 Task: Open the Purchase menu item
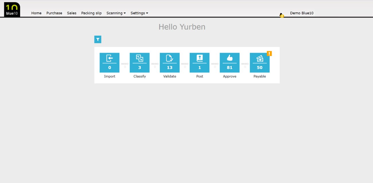click(x=54, y=13)
